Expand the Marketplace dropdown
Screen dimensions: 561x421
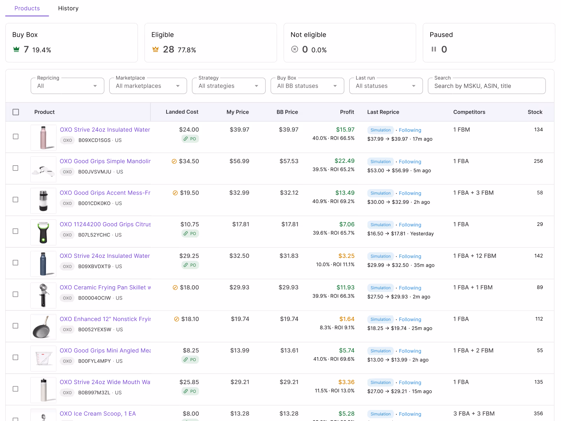pyautogui.click(x=148, y=86)
